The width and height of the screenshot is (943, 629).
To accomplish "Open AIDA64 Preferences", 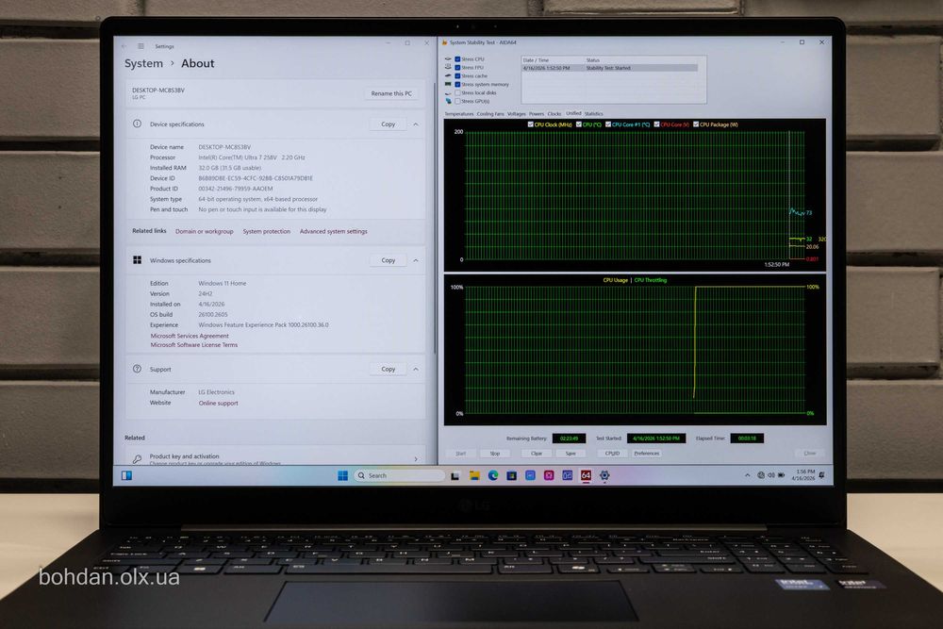I will (x=647, y=454).
